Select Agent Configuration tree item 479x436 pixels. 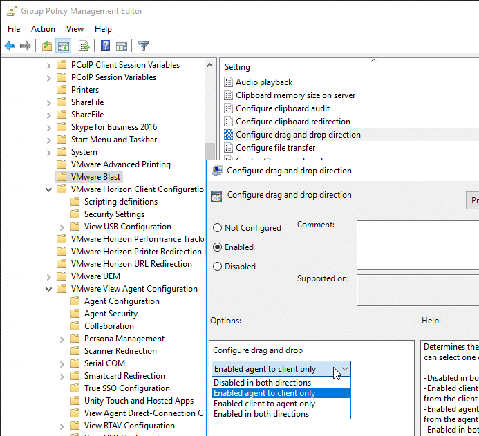pos(122,301)
